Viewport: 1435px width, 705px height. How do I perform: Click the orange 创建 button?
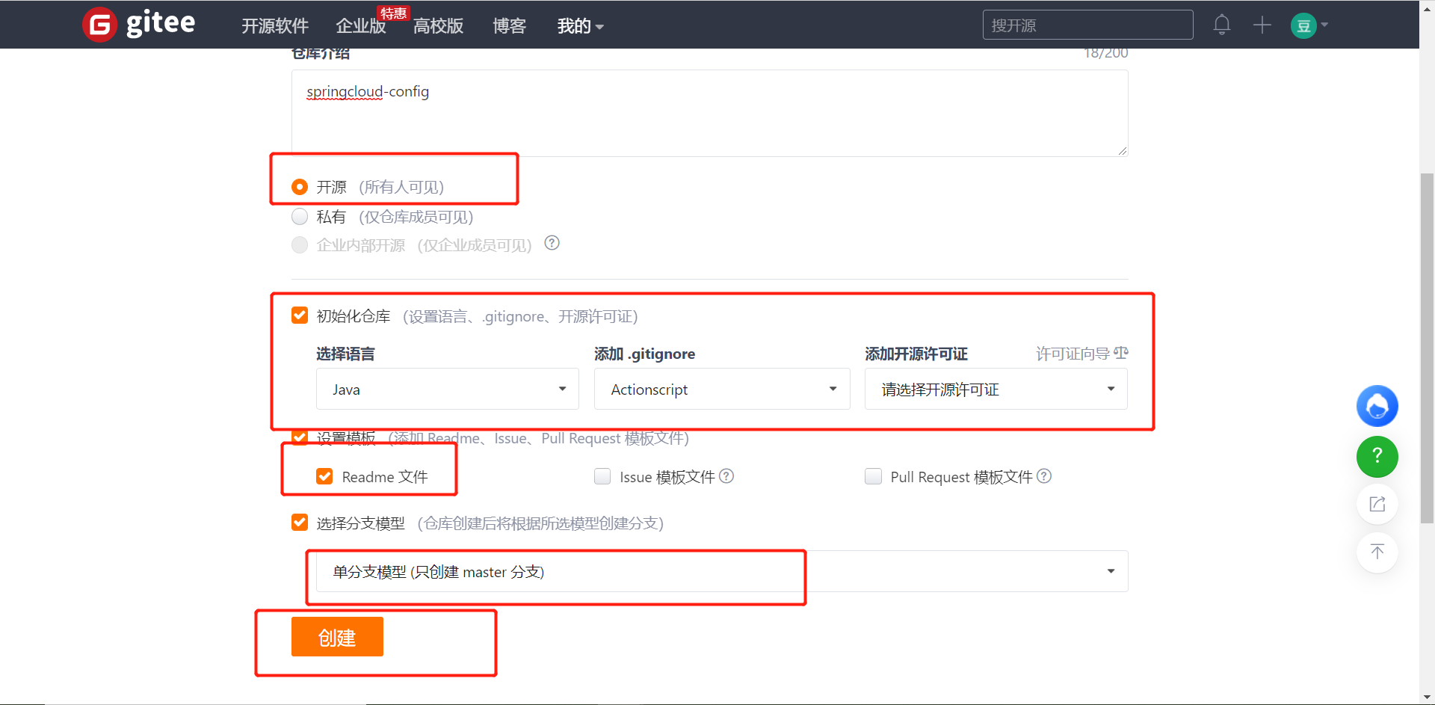coord(337,637)
